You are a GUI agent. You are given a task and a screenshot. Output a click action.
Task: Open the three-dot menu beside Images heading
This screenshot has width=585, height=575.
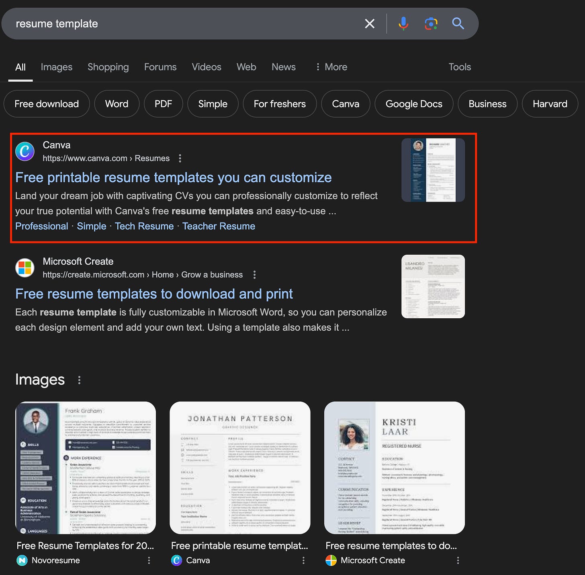(x=79, y=380)
